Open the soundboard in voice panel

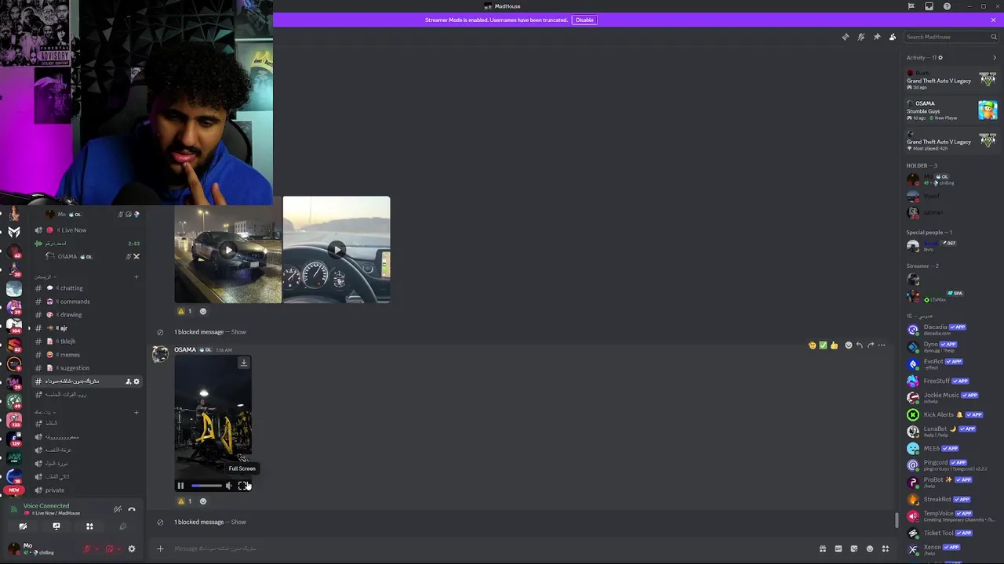click(123, 526)
